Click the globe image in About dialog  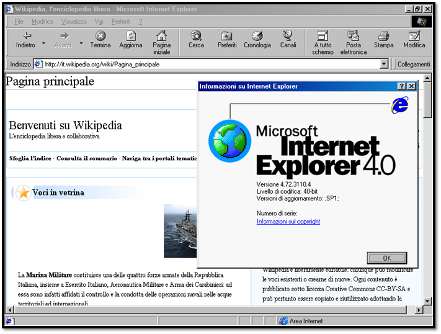[229, 141]
